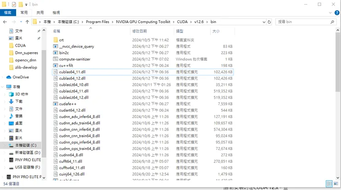Open the Downloads arrow icon in sidebar
The width and height of the screenshot is (341, 190).
pyautogui.click(x=11, y=101)
